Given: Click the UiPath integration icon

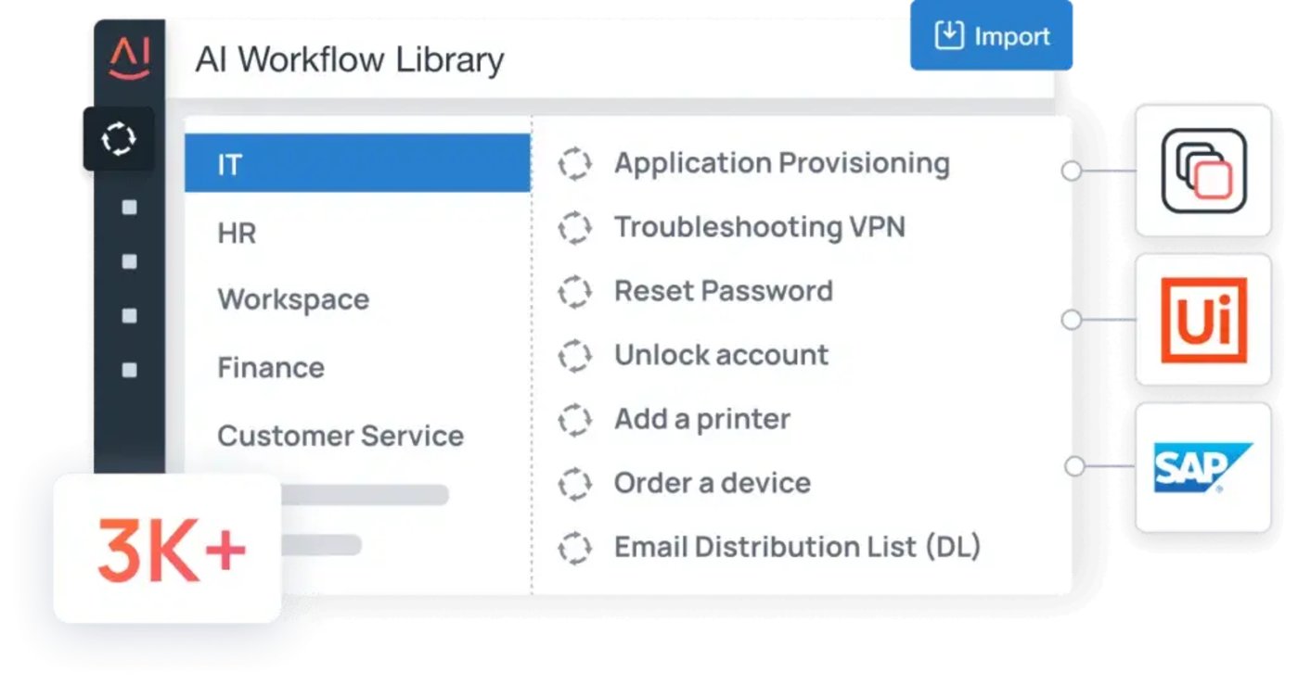Looking at the screenshot, I should click(1203, 320).
